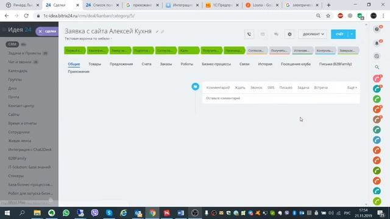Click the red ABP extension icon
The width and height of the screenshot is (390, 219).
[340, 16]
